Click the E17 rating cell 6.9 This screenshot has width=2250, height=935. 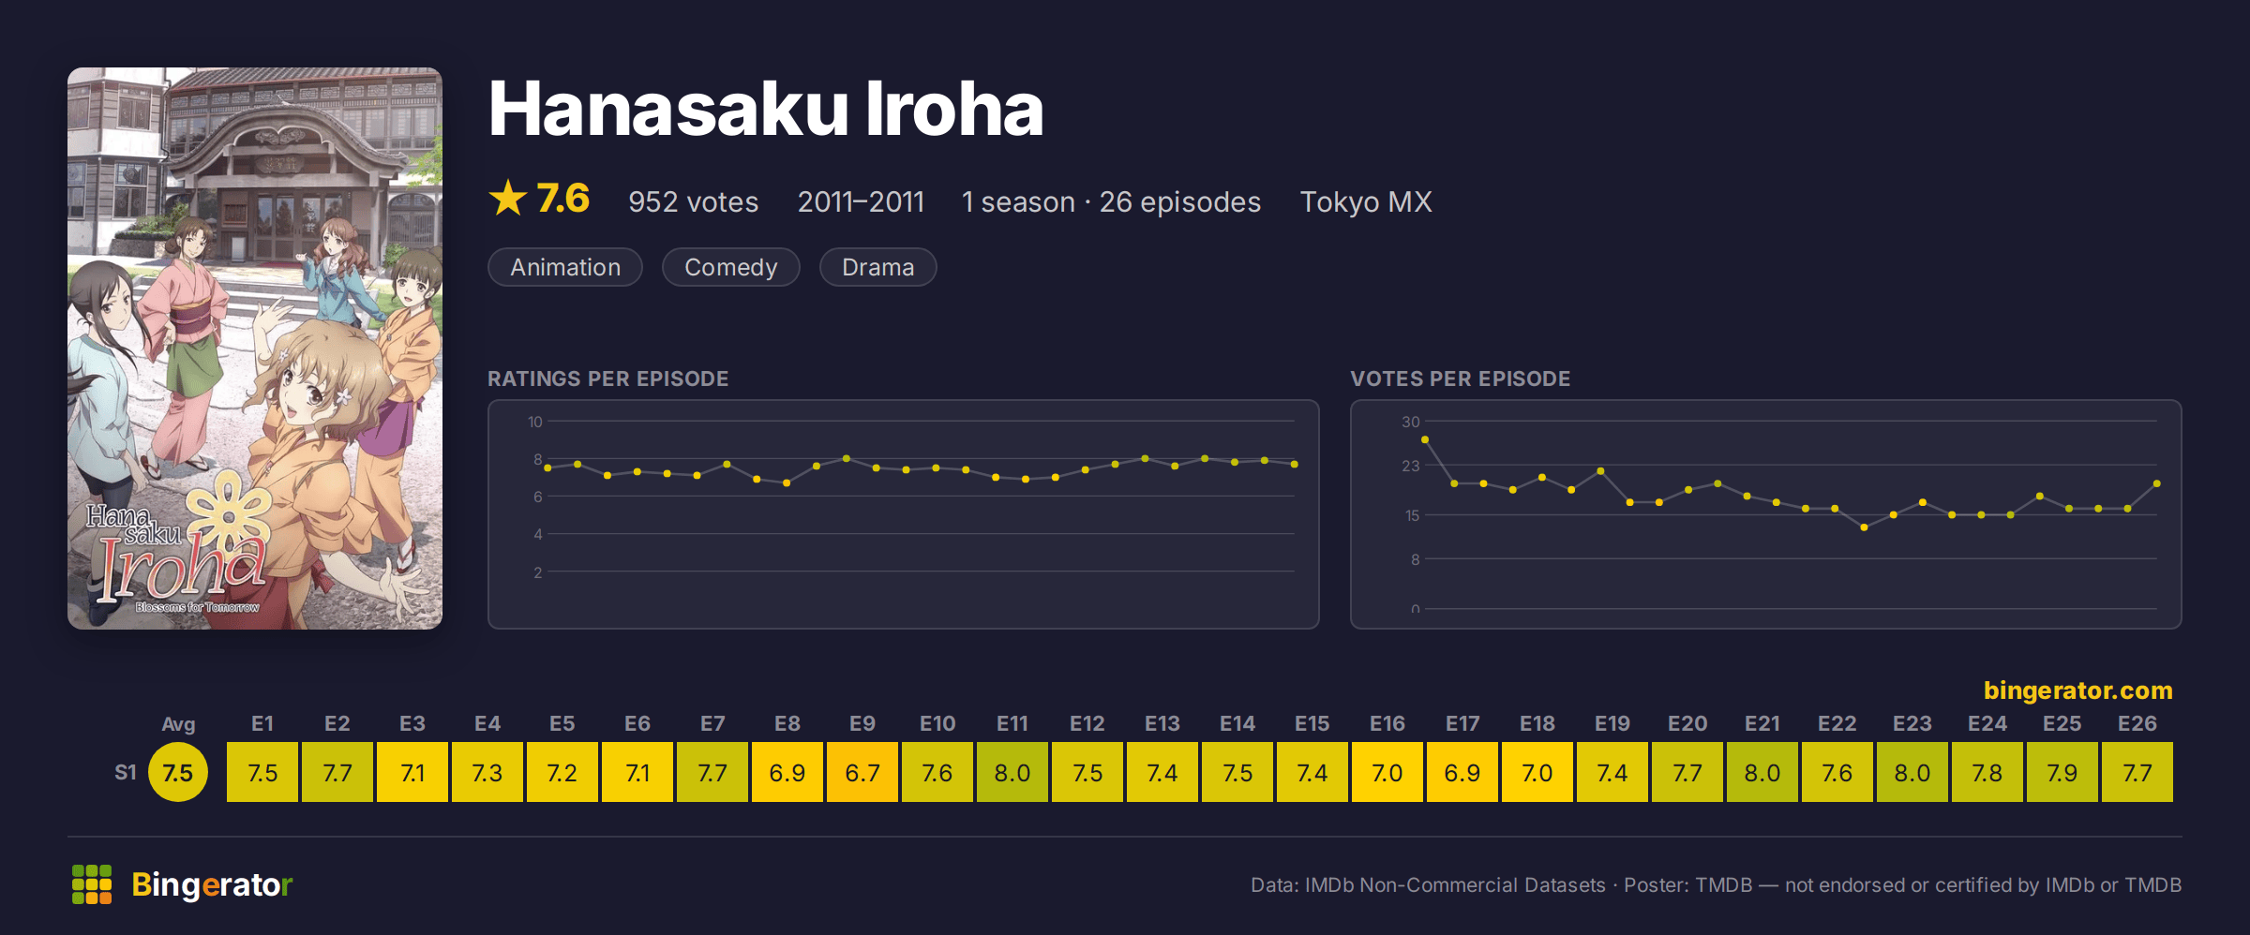1462,772
